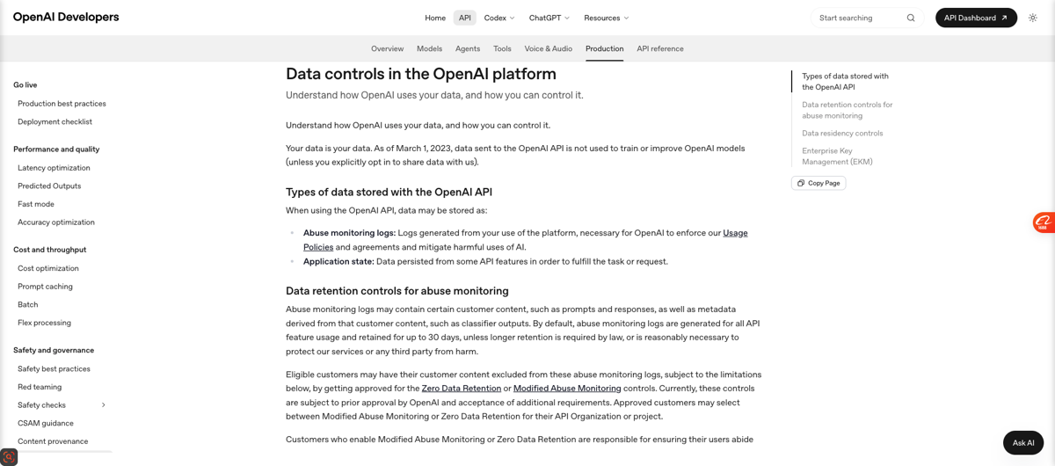
Task: Open Batch in sidebar
Action: pos(28,305)
